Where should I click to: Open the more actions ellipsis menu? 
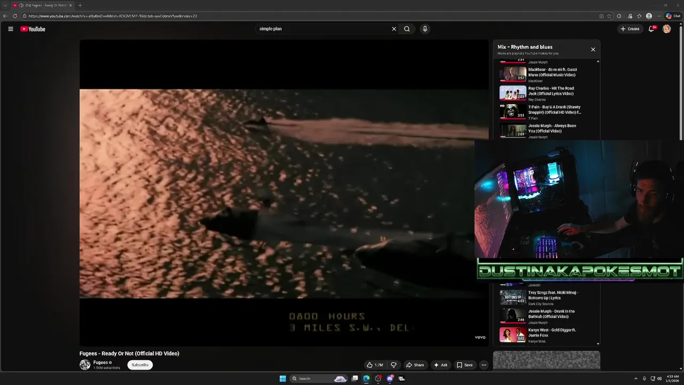484,365
